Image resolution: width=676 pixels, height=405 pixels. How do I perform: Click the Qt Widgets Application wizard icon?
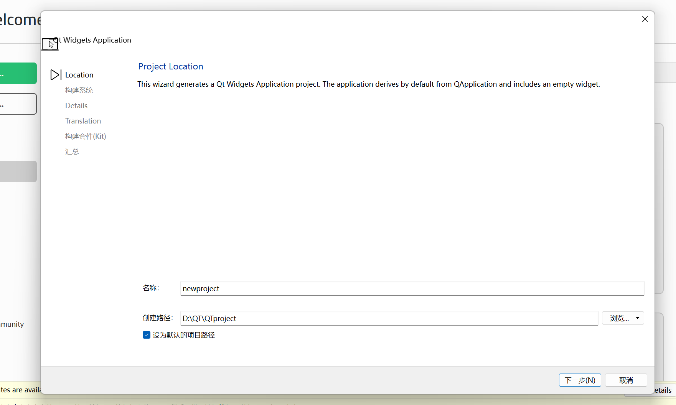click(50, 44)
